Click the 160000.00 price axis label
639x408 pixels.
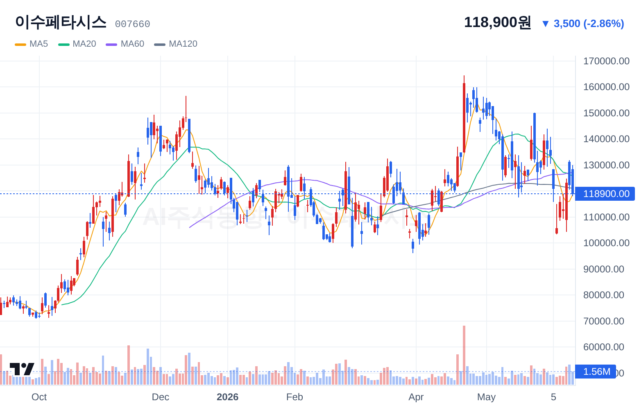tap(606, 87)
